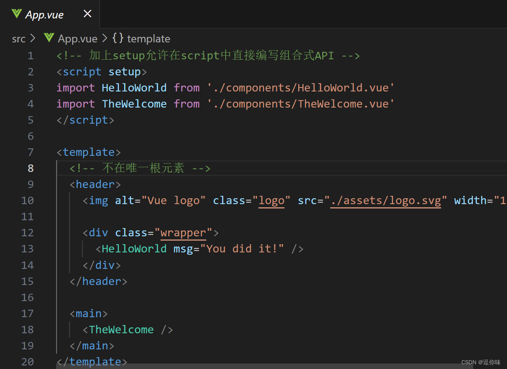Click the <header> opening tag on line 9
Screen dimensions: 507x369
[95, 184]
